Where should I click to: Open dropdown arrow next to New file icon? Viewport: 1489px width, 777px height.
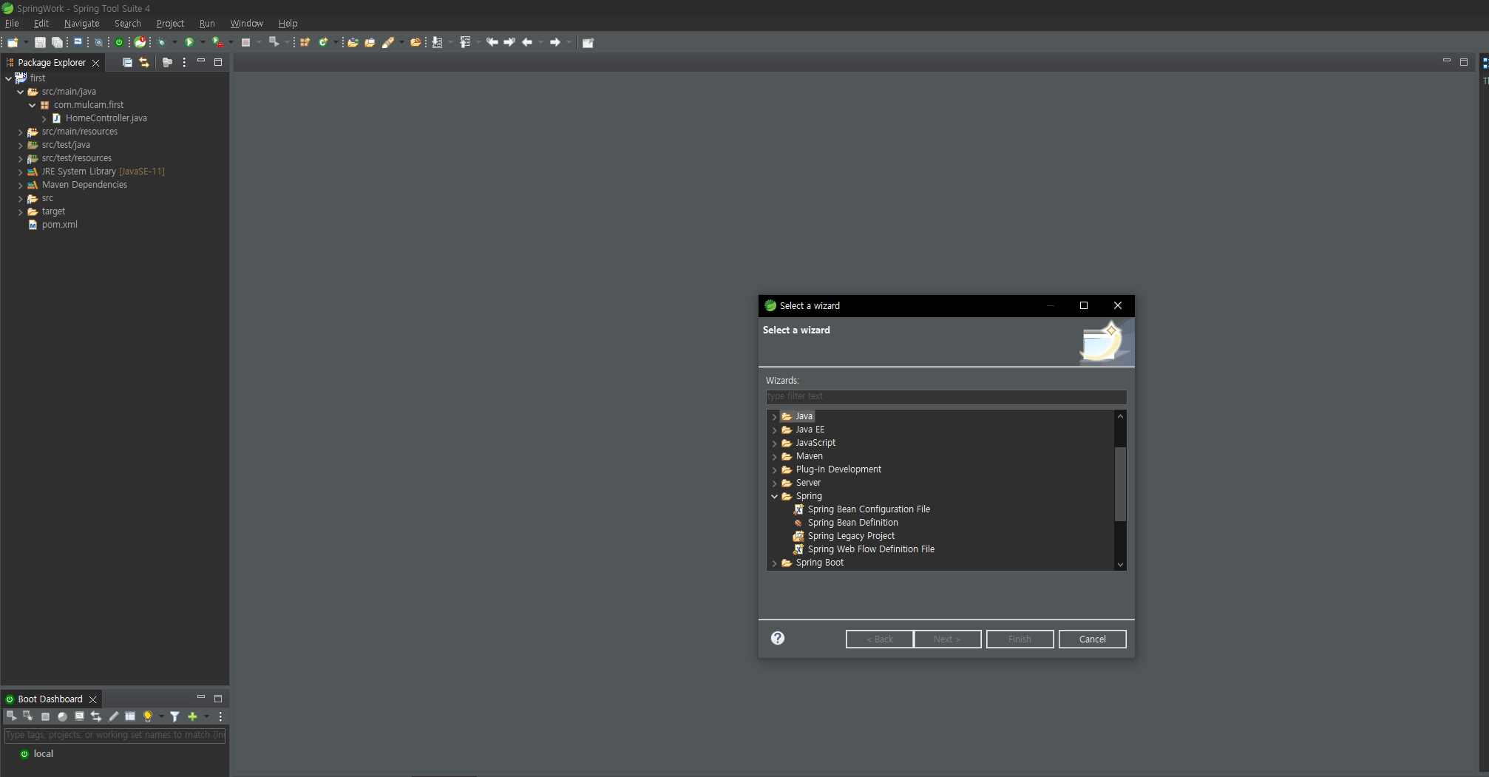[x=26, y=42]
